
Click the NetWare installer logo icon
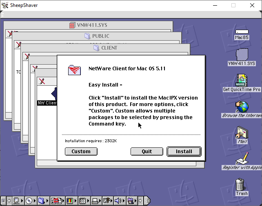click(x=74, y=70)
